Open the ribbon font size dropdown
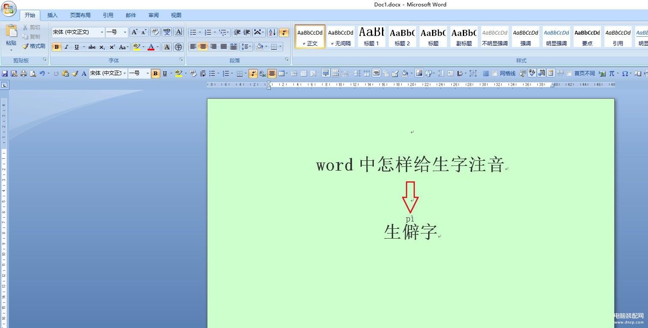The height and width of the screenshot is (328, 648). (x=125, y=32)
